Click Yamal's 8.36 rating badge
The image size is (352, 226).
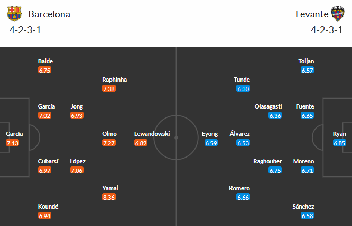click(109, 198)
